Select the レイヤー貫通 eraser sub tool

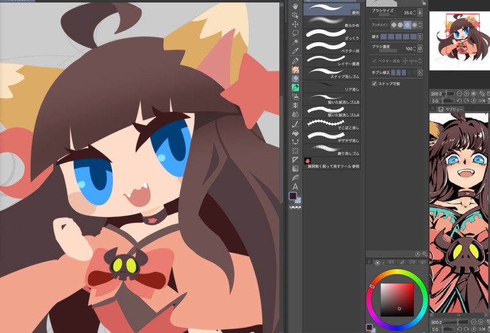coord(332,60)
